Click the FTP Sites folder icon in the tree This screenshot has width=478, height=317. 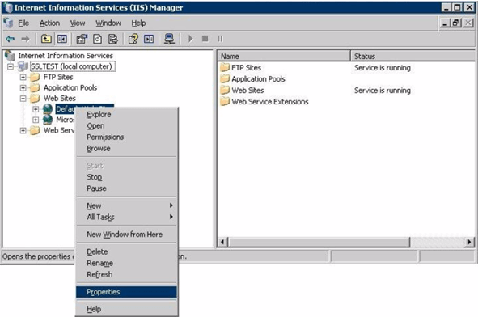coord(35,77)
